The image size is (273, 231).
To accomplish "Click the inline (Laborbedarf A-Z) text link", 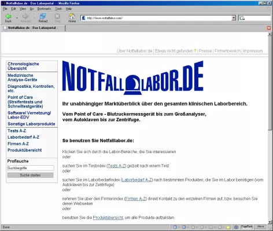I will pyautogui.click(x=137, y=180).
